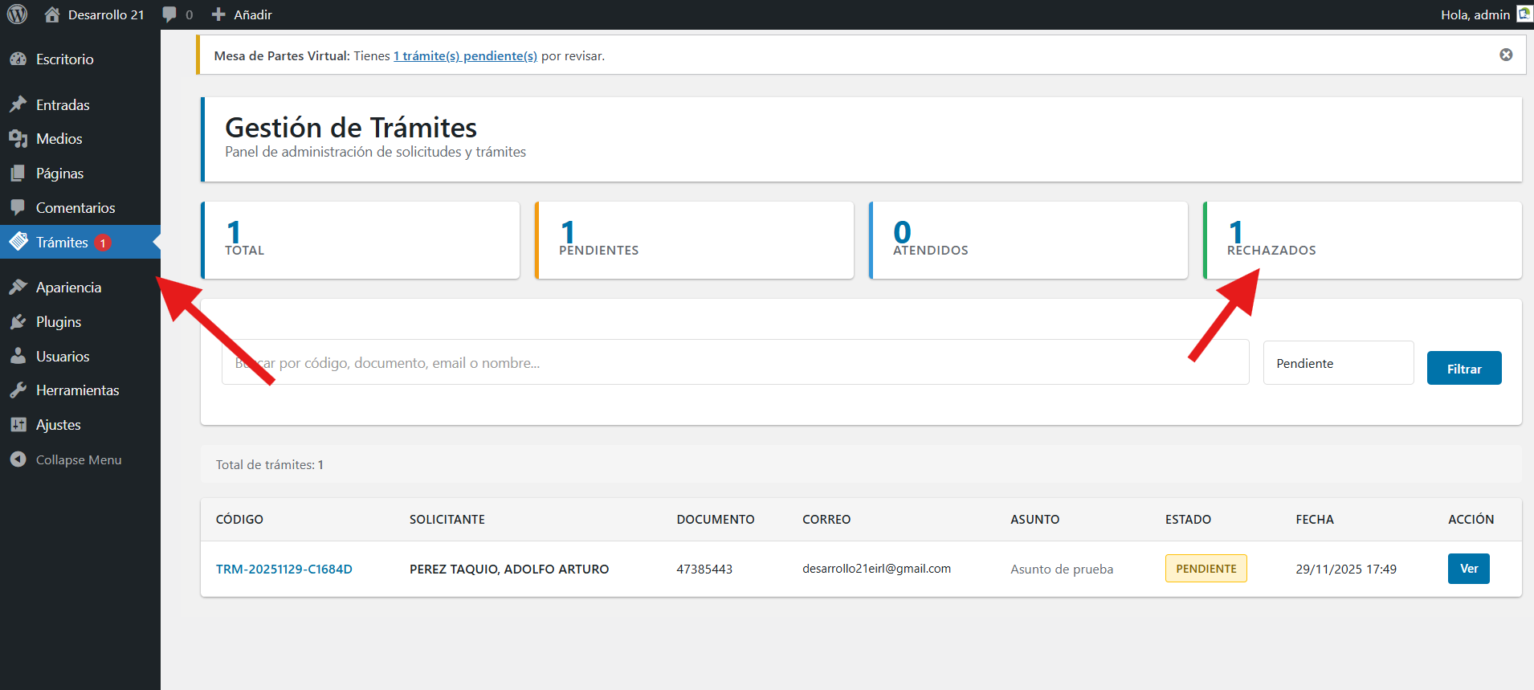Dismiss the Mesa de Partes Virtual notice
The height and width of the screenshot is (690, 1534).
1506,55
